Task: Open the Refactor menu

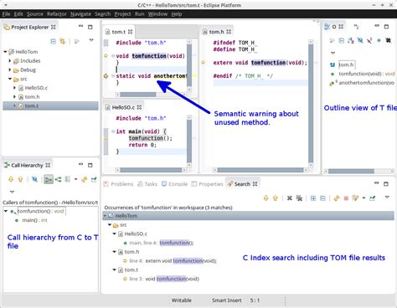Action: 57,14
